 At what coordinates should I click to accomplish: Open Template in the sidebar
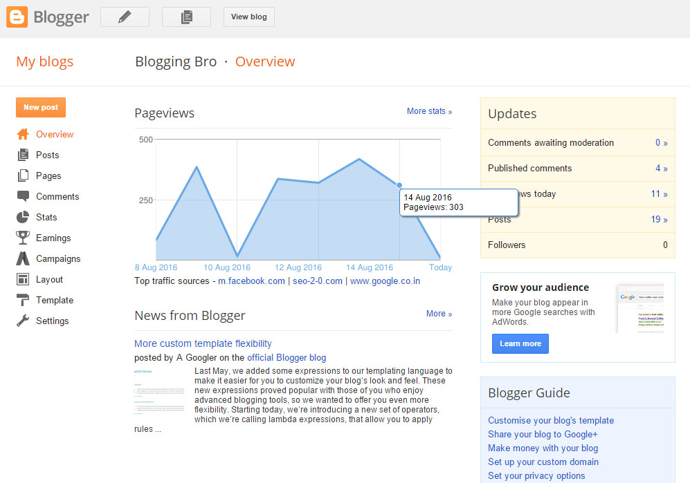click(55, 300)
